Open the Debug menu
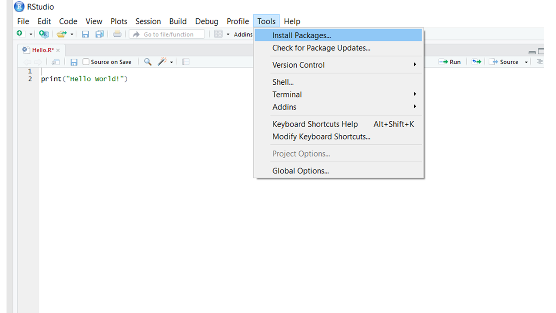 point(207,21)
